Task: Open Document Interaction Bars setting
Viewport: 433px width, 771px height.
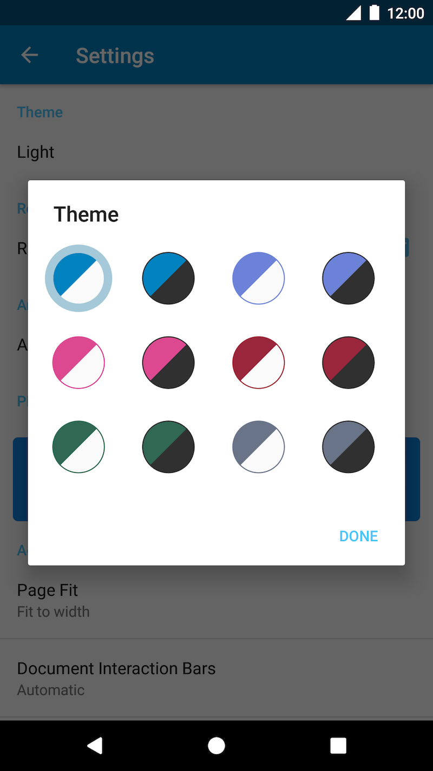Action: pyautogui.click(x=216, y=678)
